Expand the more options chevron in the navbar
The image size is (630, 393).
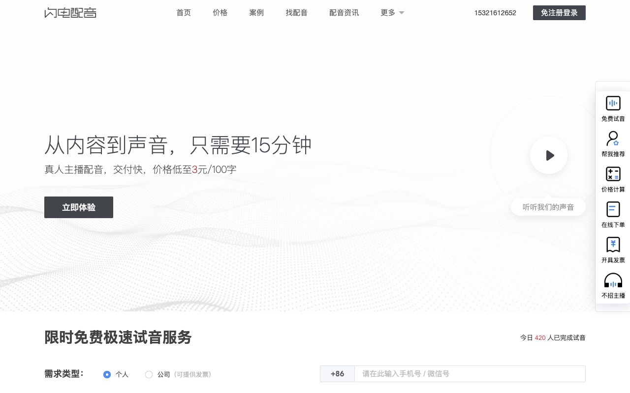point(402,13)
